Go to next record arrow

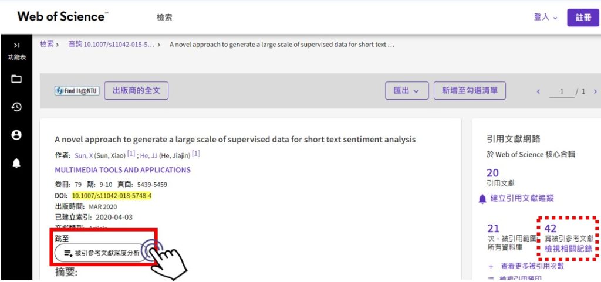click(595, 92)
